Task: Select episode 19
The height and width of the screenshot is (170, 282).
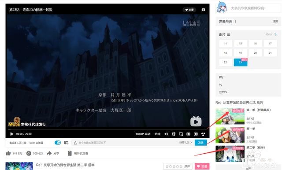Action: pyautogui.click(x=241, y=53)
